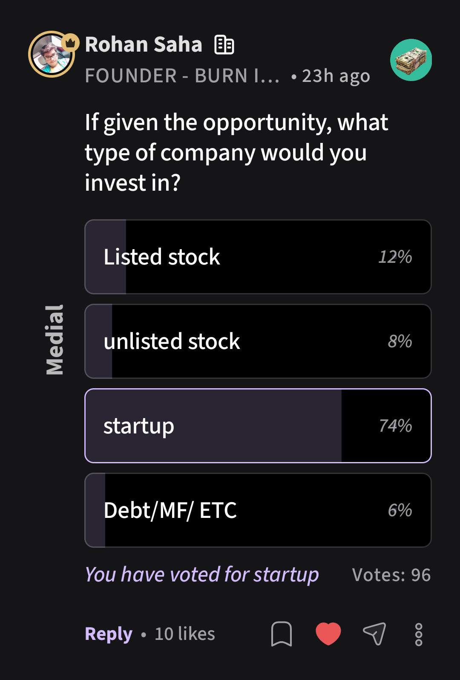View the 10 likes count
Viewport: 460px width, 680px height.
[185, 634]
